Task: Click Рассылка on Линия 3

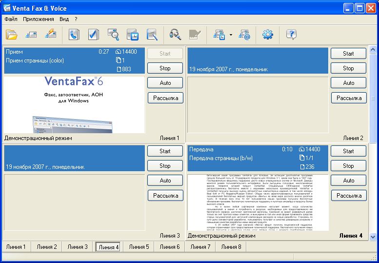Action: tap(165, 196)
